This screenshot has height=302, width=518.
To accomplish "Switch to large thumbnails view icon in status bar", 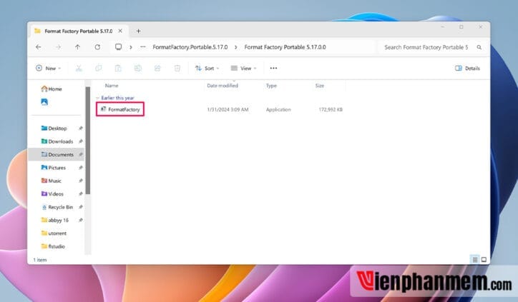I will tap(484, 259).
